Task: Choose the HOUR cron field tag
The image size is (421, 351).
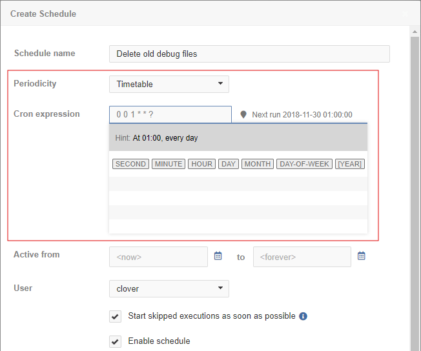Action: coord(202,164)
